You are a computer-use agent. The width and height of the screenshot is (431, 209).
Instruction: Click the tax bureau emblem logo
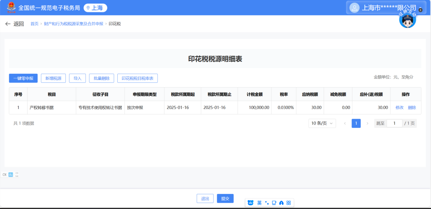[10, 8]
